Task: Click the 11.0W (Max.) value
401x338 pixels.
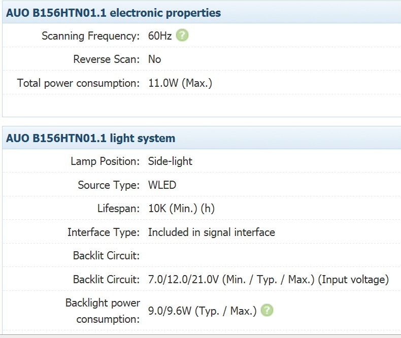Action: click(180, 83)
